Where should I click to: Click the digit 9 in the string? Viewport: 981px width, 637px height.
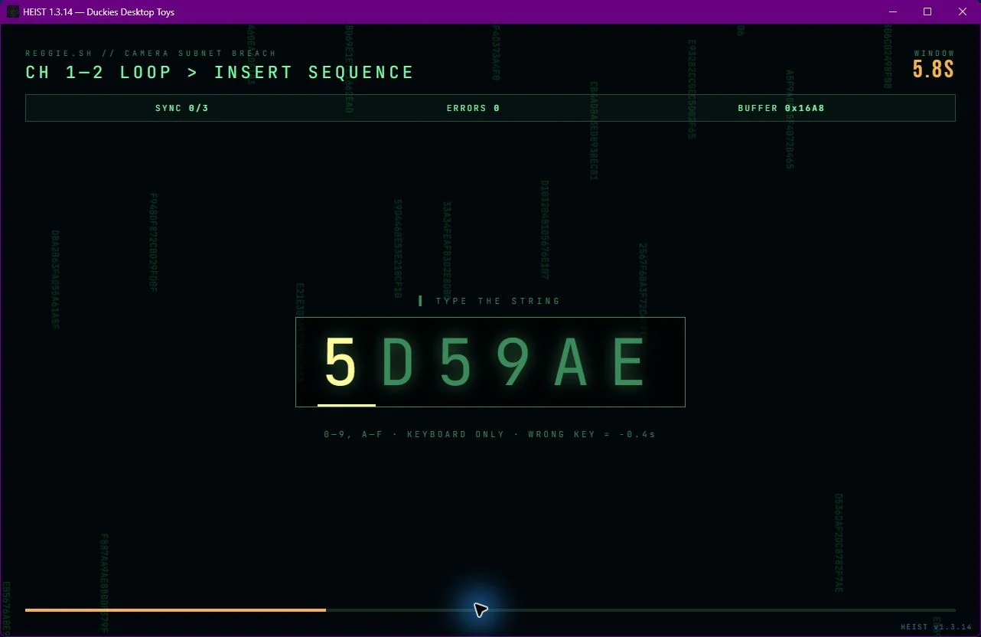tap(513, 363)
